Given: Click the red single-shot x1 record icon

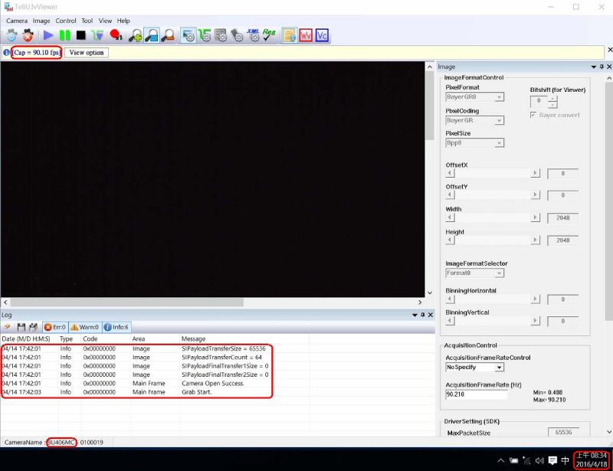Looking at the screenshot, I should [116, 35].
